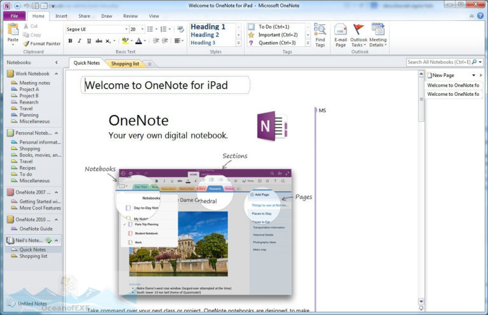Click the sync status icon on Neil's Notebook
Screen dimensions: 488x315
coord(48,240)
